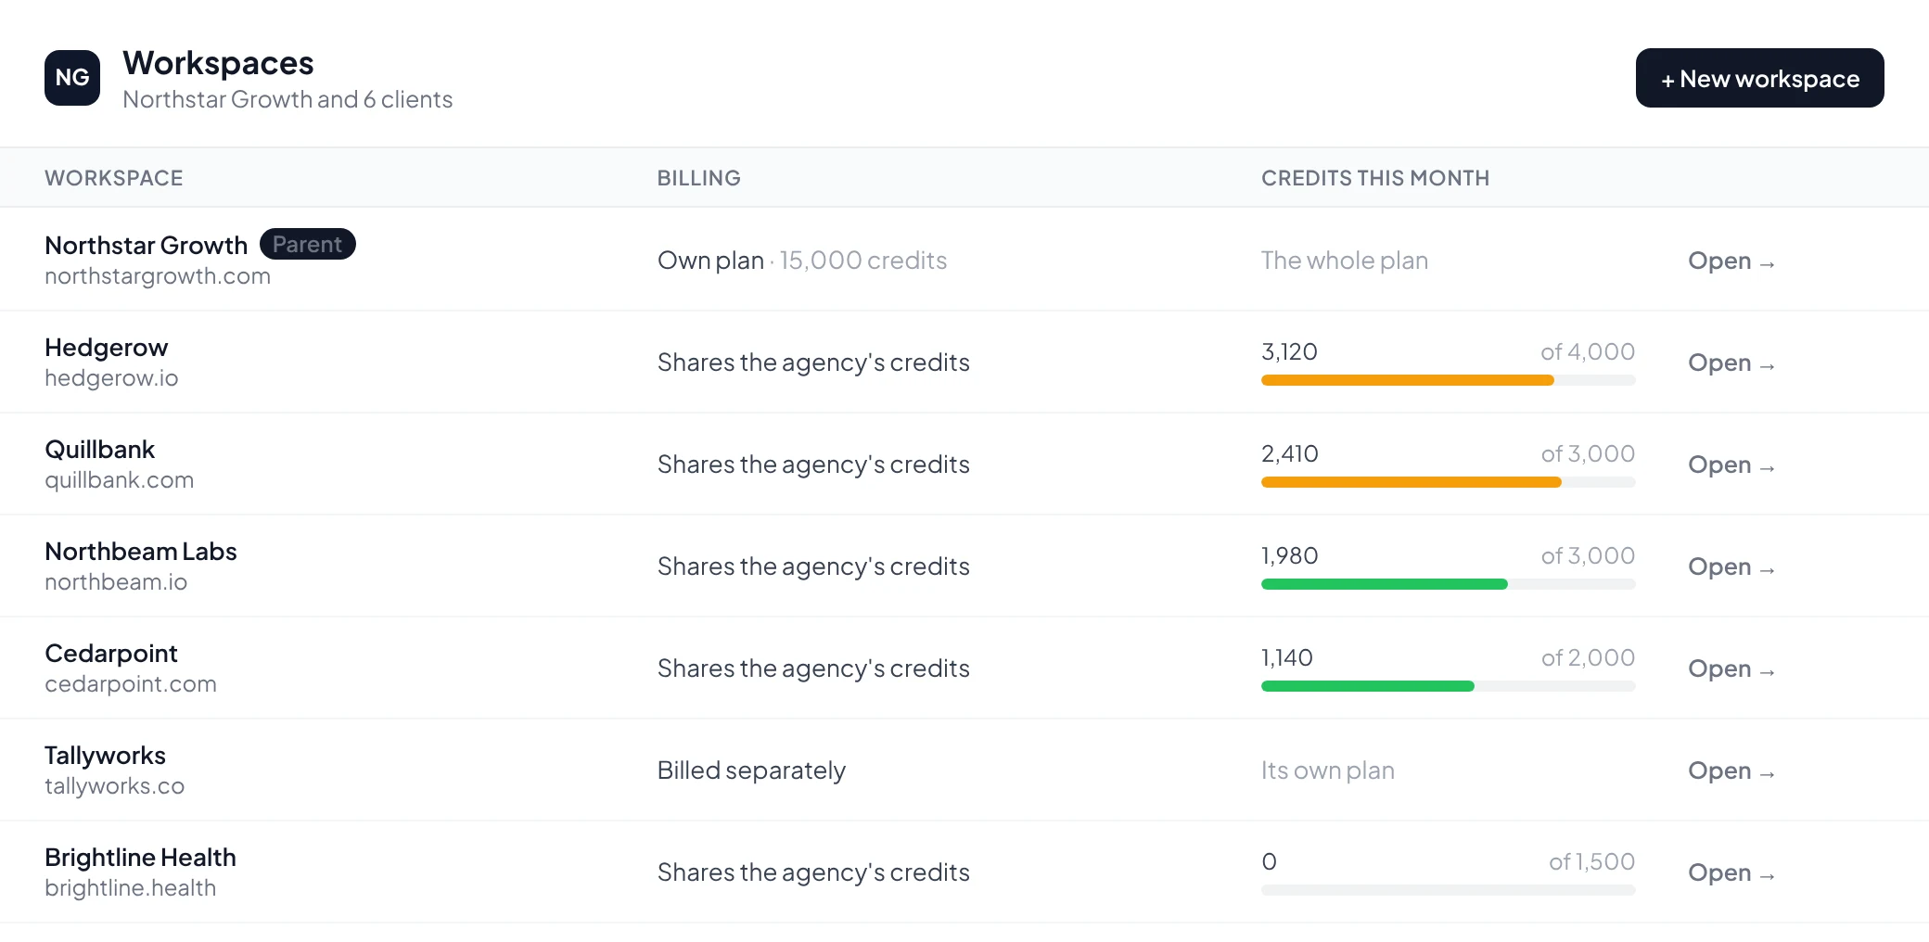Viewport: 1929px width, 942px height.
Task: Open the Brightline Health workspace
Action: (x=1731, y=872)
